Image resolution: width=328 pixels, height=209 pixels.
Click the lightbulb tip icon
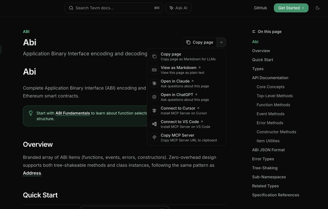(x=31, y=113)
